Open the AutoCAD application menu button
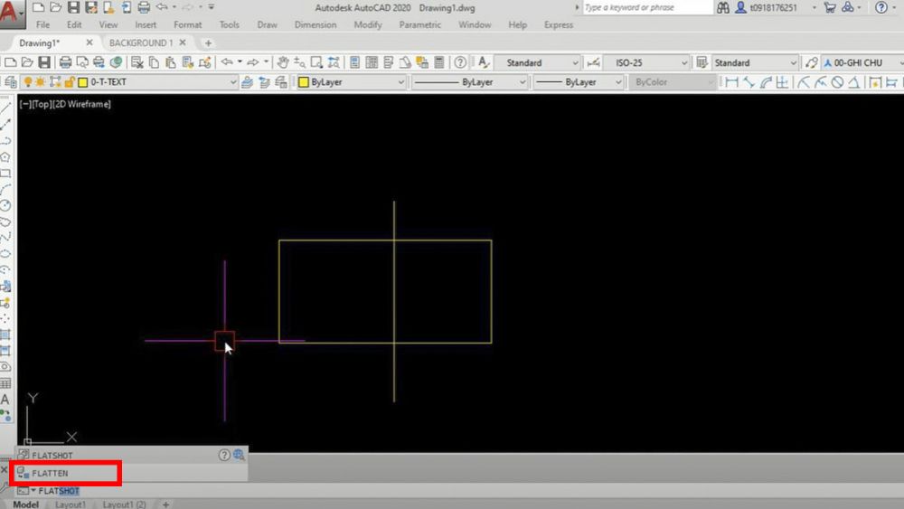Viewport: 904px width, 509px height. coord(12,14)
